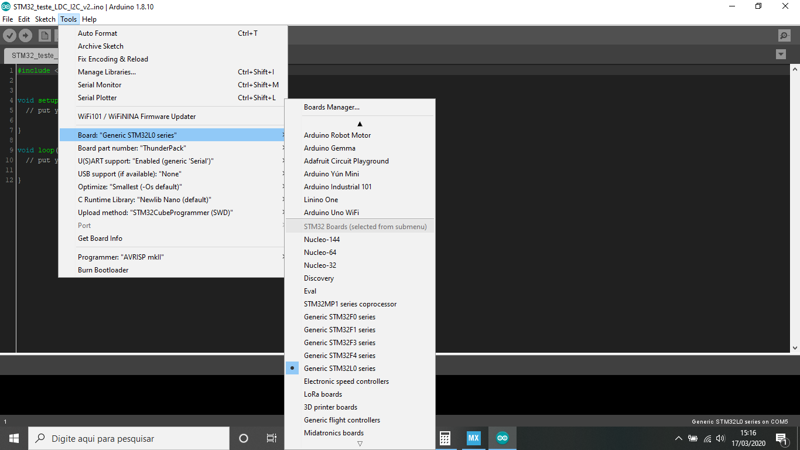Select Generic STM32F0 series
This screenshot has height=450, width=800.
(x=360, y=317)
